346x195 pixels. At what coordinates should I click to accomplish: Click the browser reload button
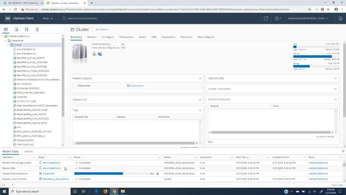[16, 10]
